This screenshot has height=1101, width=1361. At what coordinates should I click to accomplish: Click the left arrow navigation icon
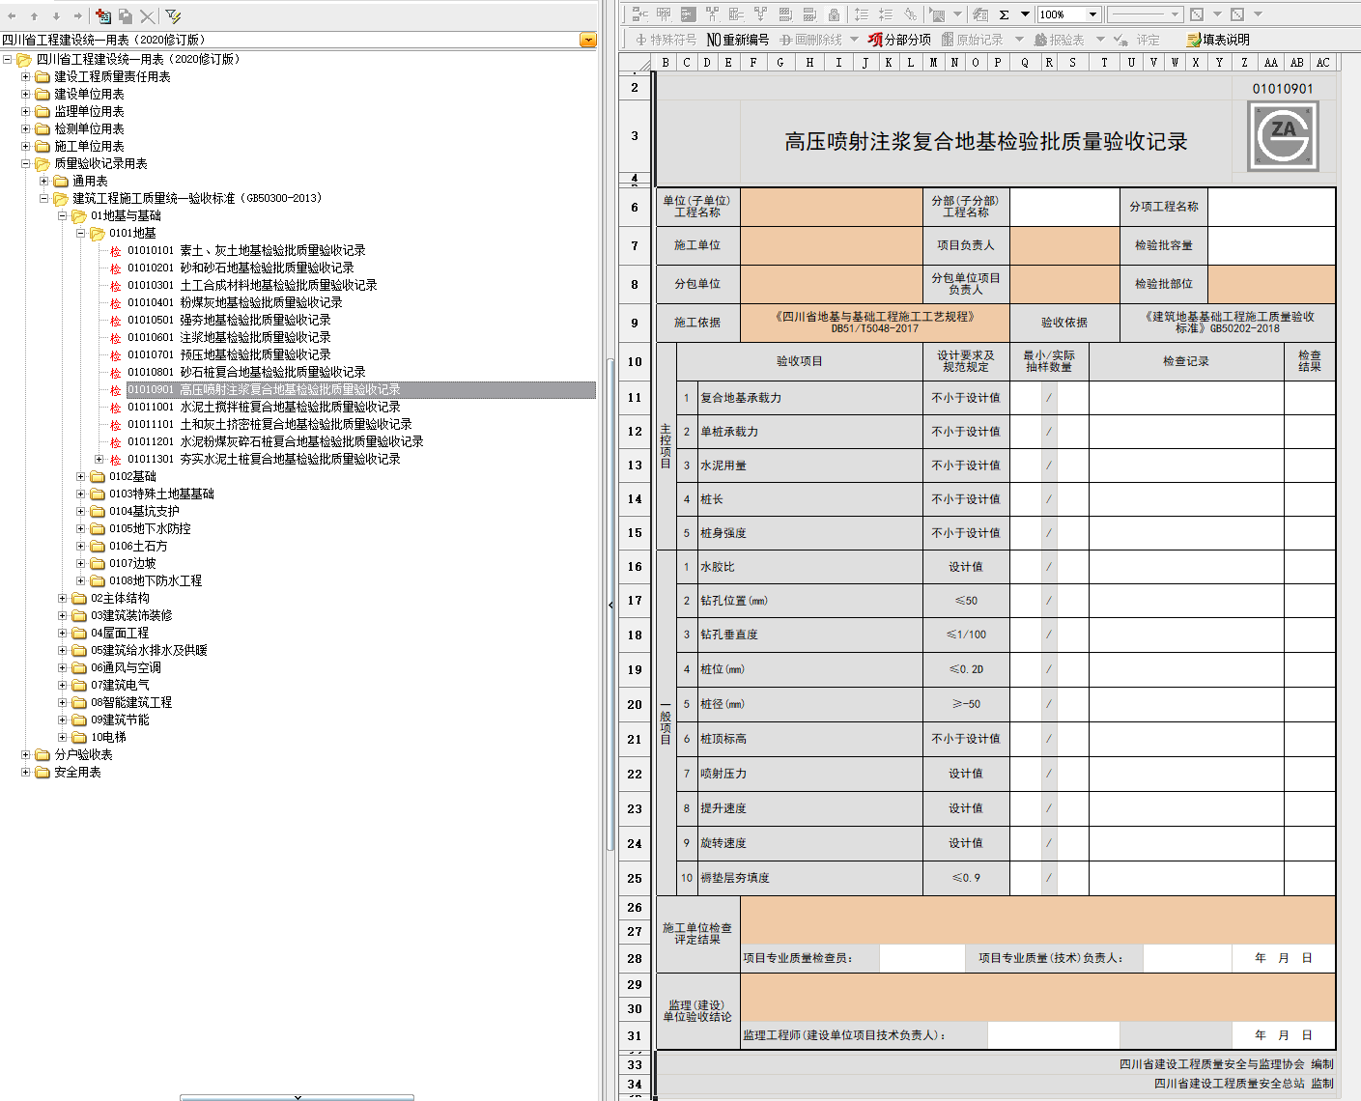[x=12, y=16]
